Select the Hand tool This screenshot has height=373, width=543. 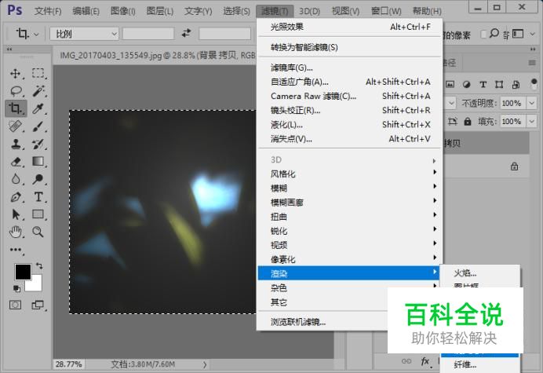coord(16,232)
